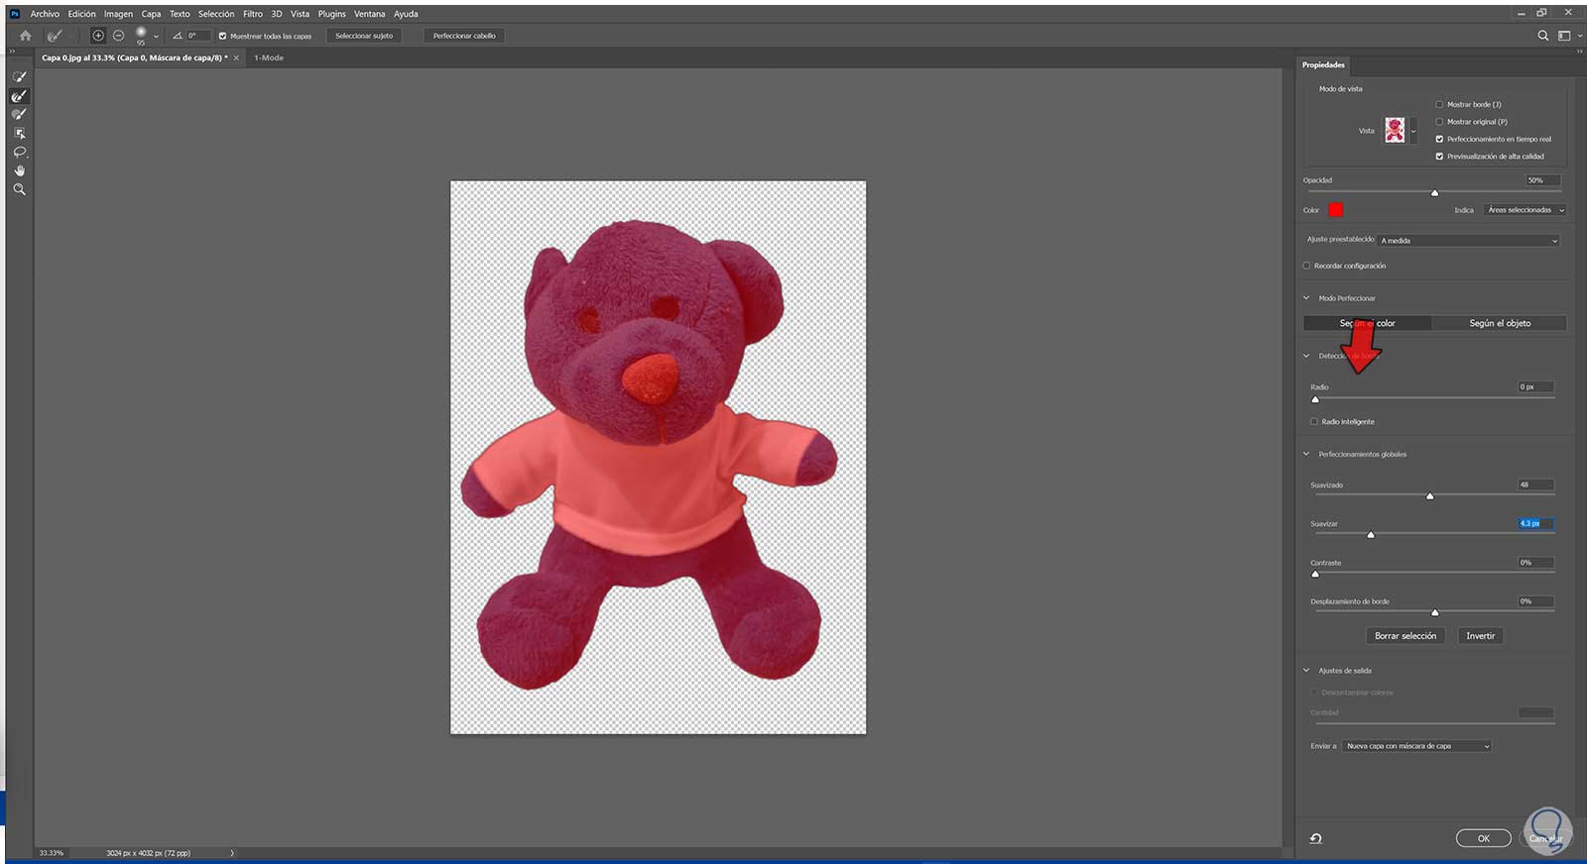Open the Selección menu
This screenshot has height=864, width=1587.
pos(216,14)
